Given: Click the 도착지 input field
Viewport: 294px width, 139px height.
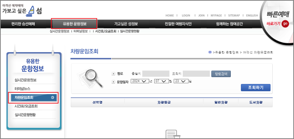Looking at the screenshot, I should [196, 73].
